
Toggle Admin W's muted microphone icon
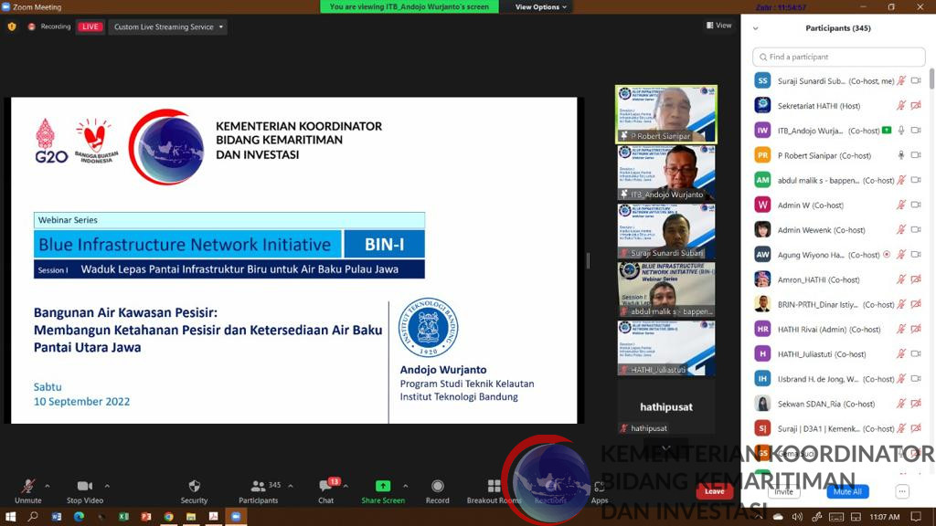[x=901, y=205]
